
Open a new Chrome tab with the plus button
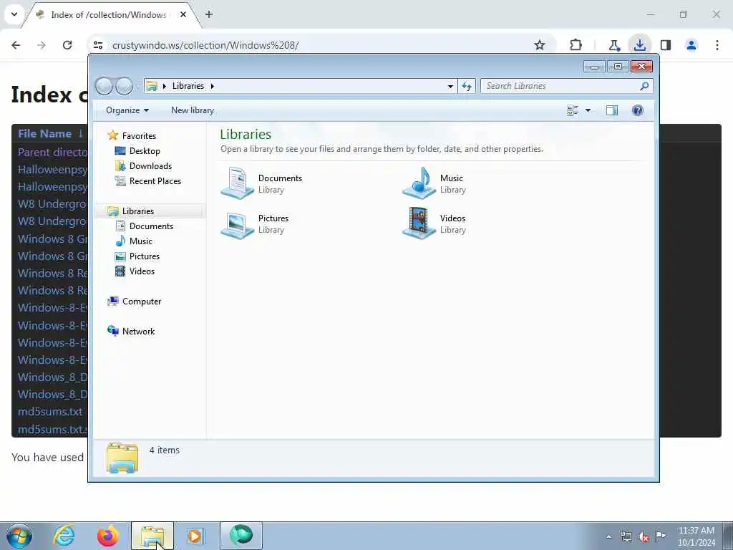tap(209, 14)
